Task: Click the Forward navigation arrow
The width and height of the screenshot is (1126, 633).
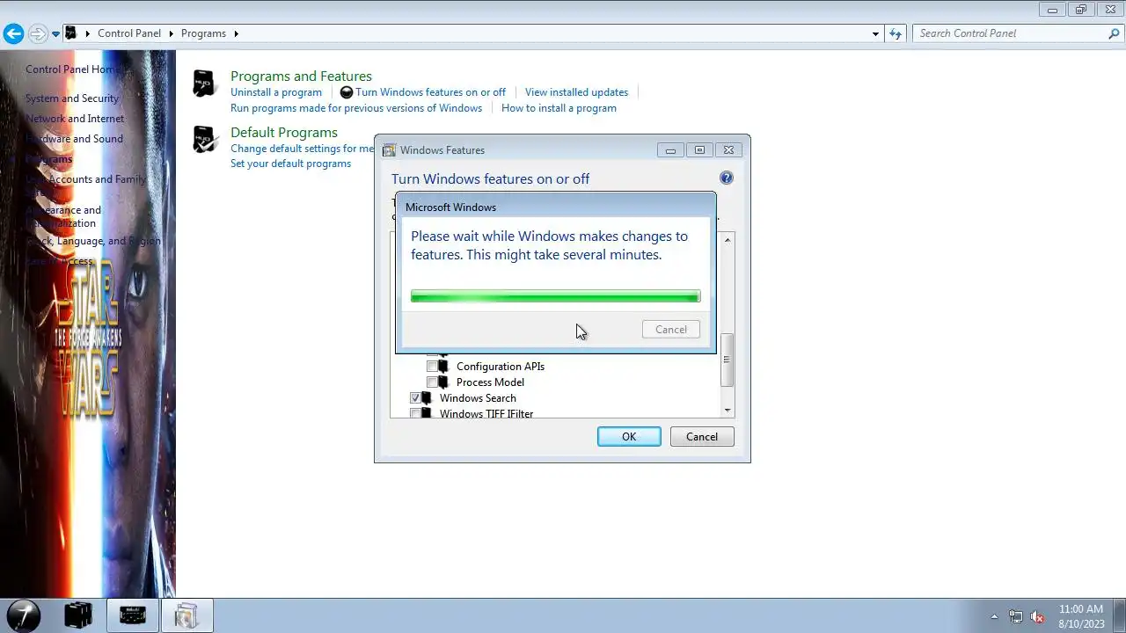Action: tap(38, 33)
